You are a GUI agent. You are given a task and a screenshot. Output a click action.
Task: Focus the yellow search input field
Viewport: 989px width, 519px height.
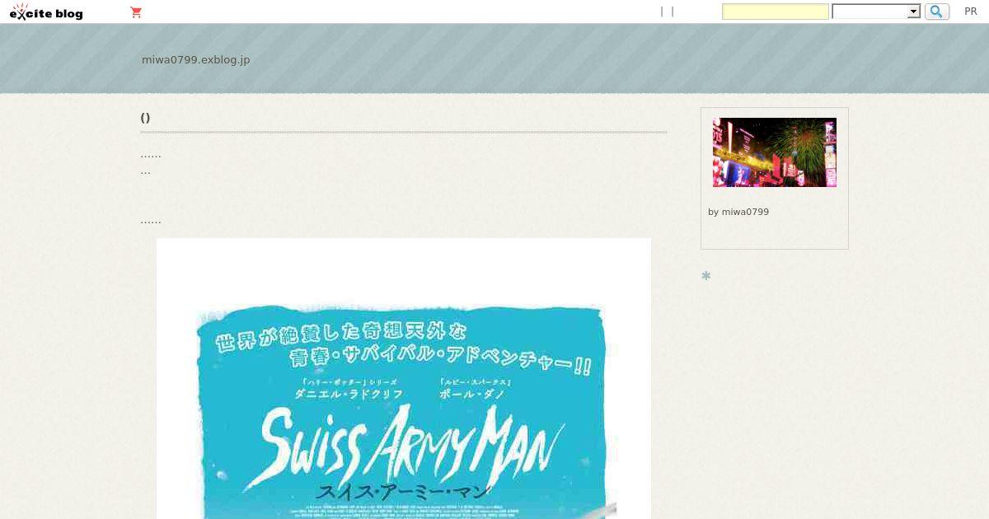(x=776, y=12)
